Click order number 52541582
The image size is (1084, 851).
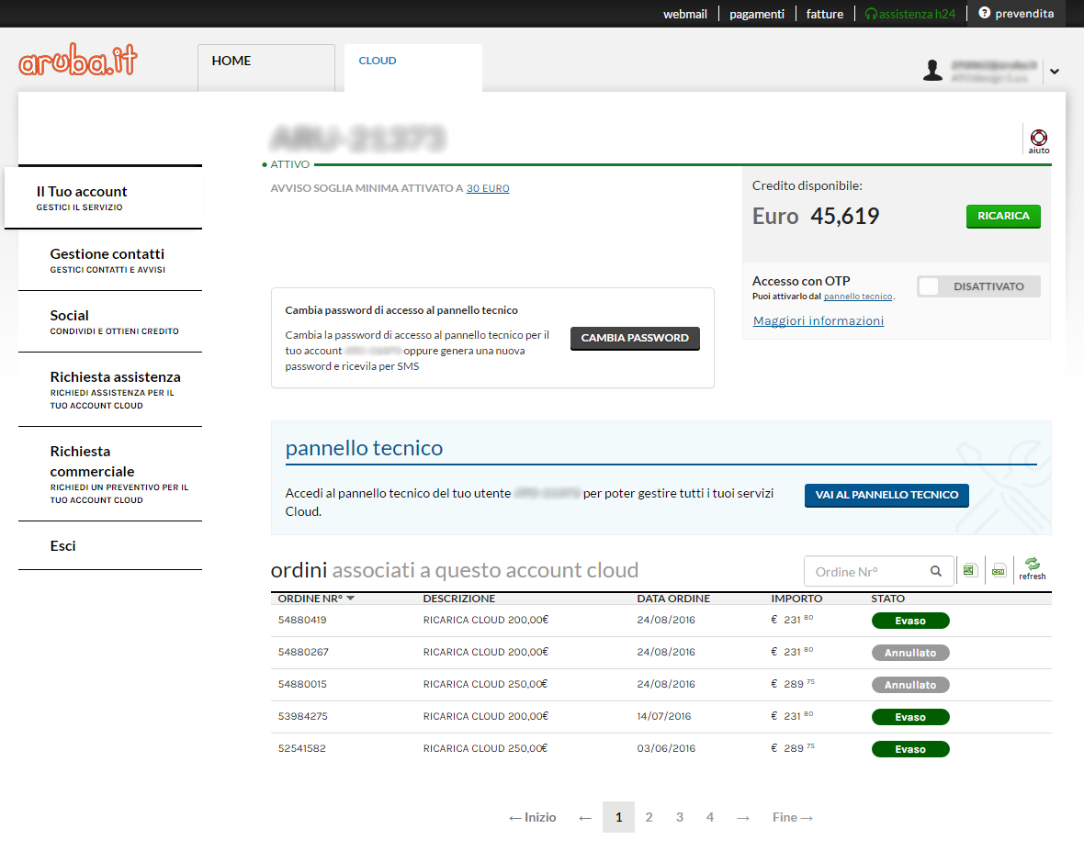302,748
